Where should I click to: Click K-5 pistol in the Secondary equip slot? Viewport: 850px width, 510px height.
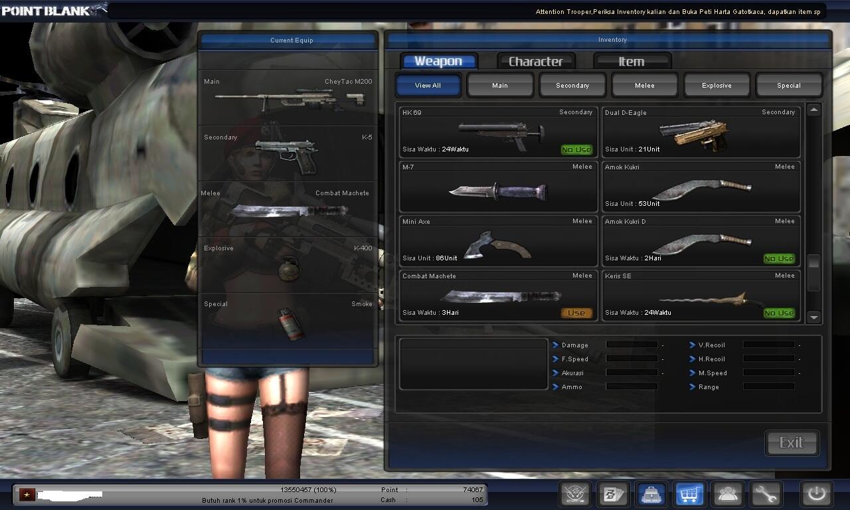[288, 154]
